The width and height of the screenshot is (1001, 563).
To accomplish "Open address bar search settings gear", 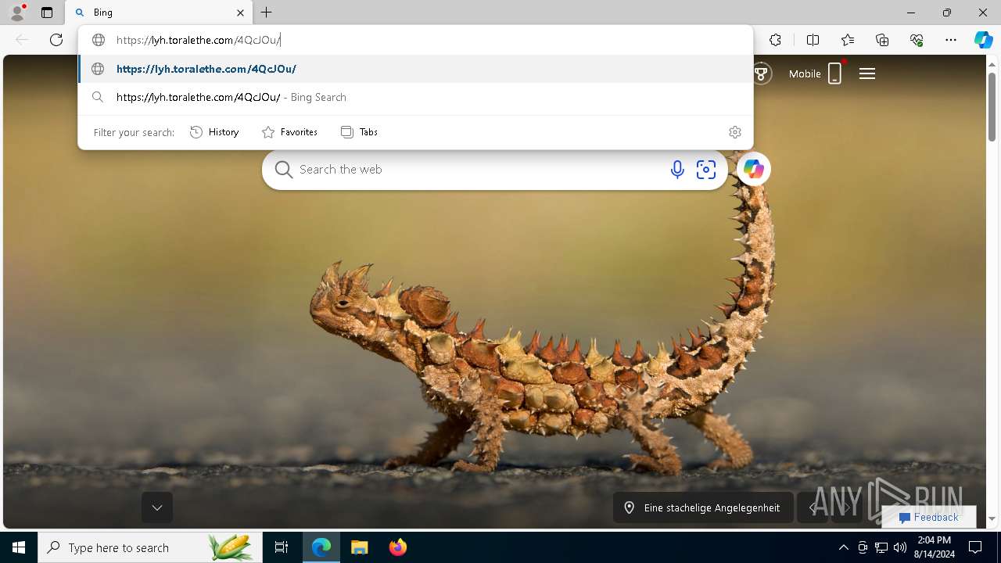I will click(x=734, y=132).
